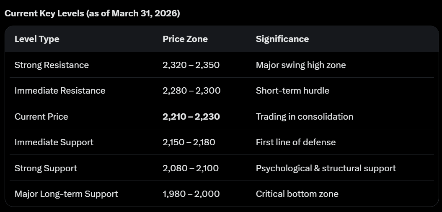The height and width of the screenshot is (212, 442).
Task: Click the 'Level Type' column header
Action: (37, 39)
